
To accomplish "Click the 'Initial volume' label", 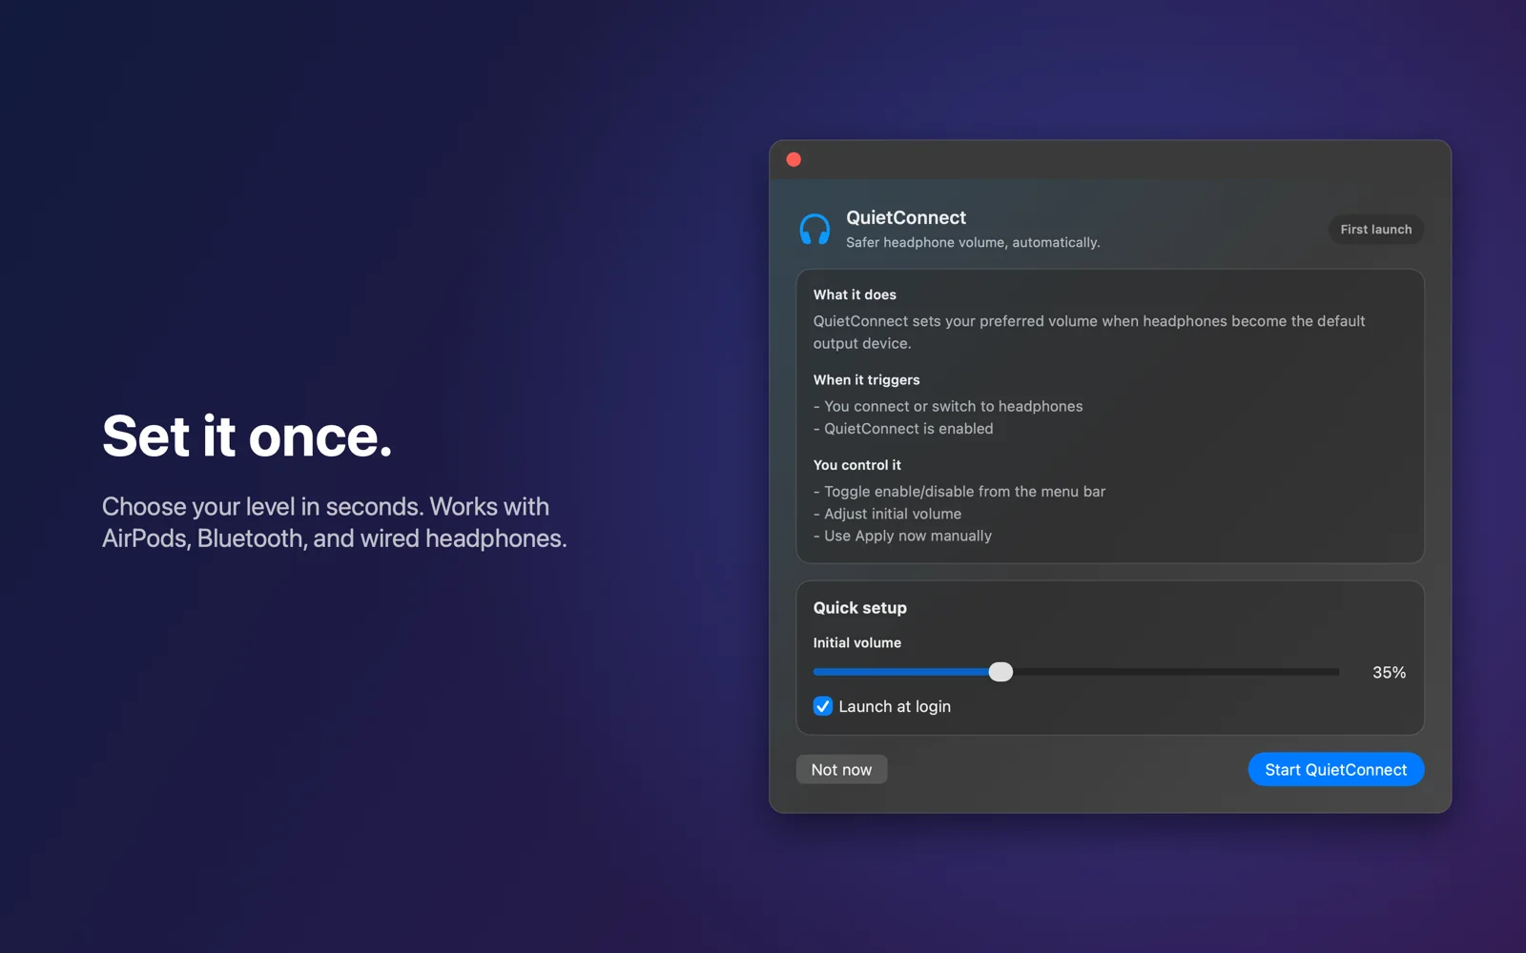I will (x=856, y=643).
